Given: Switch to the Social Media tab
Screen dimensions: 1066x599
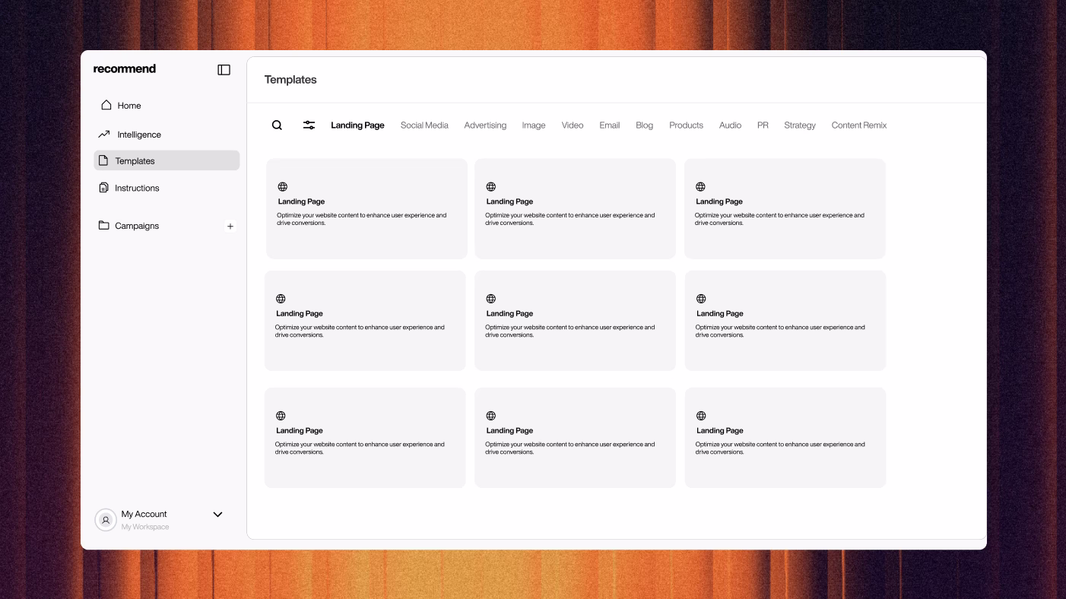Looking at the screenshot, I should coord(424,125).
